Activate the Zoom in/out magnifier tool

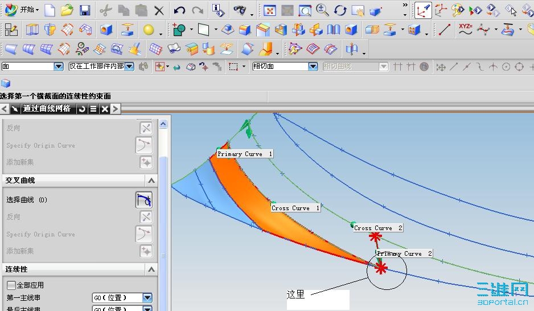coord(322,10)
